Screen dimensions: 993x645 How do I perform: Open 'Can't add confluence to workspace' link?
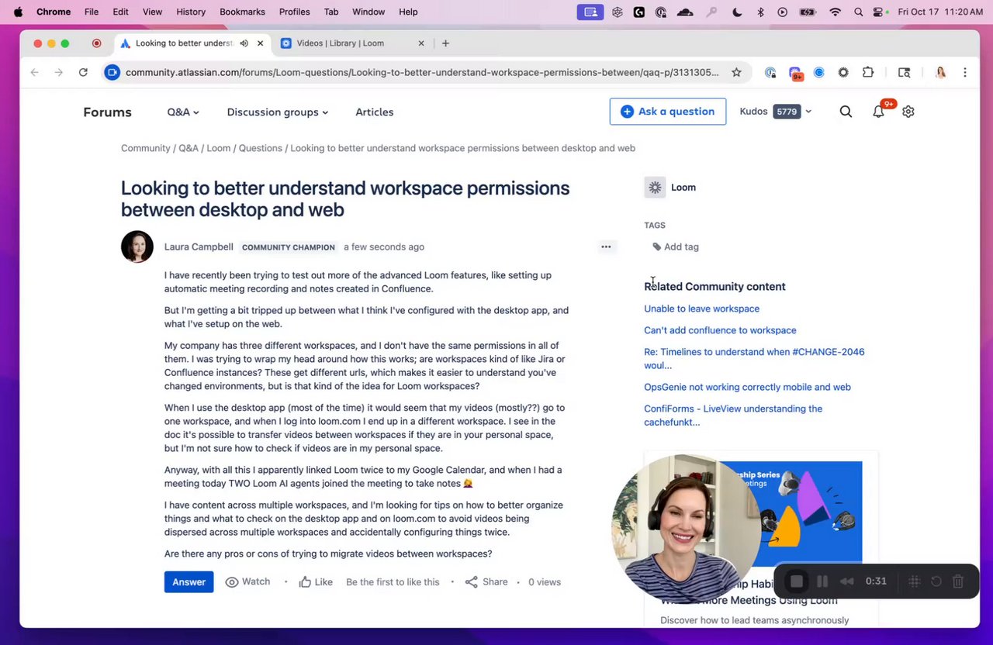pos(720,330)
